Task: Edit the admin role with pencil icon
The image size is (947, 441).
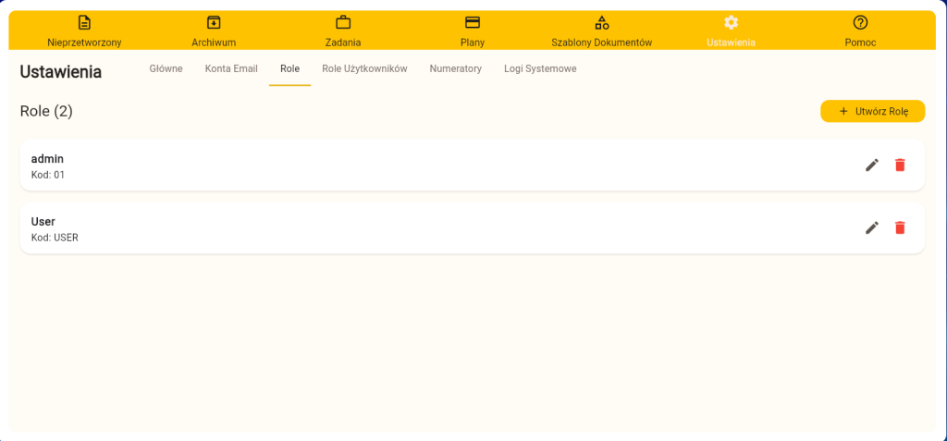Action: 872,165
